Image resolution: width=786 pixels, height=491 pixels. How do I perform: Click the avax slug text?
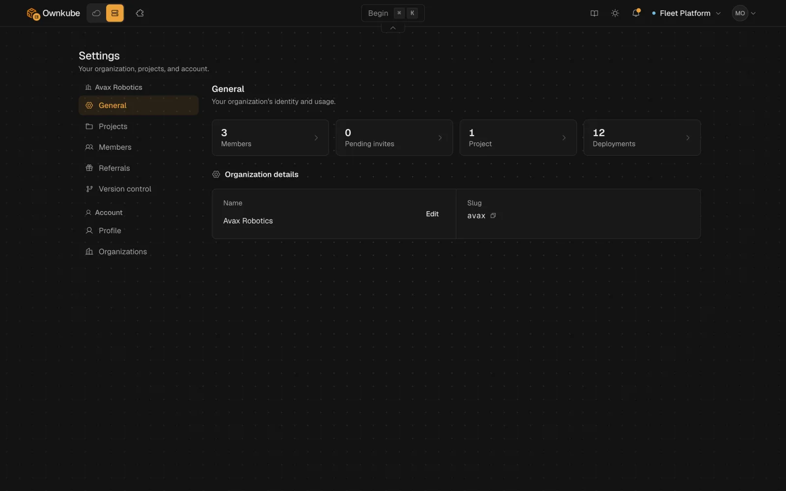(x=476, y=216)
